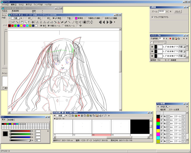Open the '作画' layer selector in drawing window
Image resolution: width=191 pixels, height=153 pixels.
tap(16, 18)
